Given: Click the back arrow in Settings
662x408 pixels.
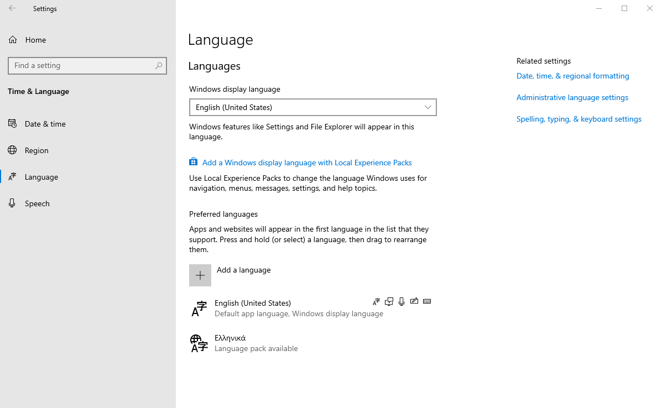Looking at the screenshot, I should coord(12,8).
